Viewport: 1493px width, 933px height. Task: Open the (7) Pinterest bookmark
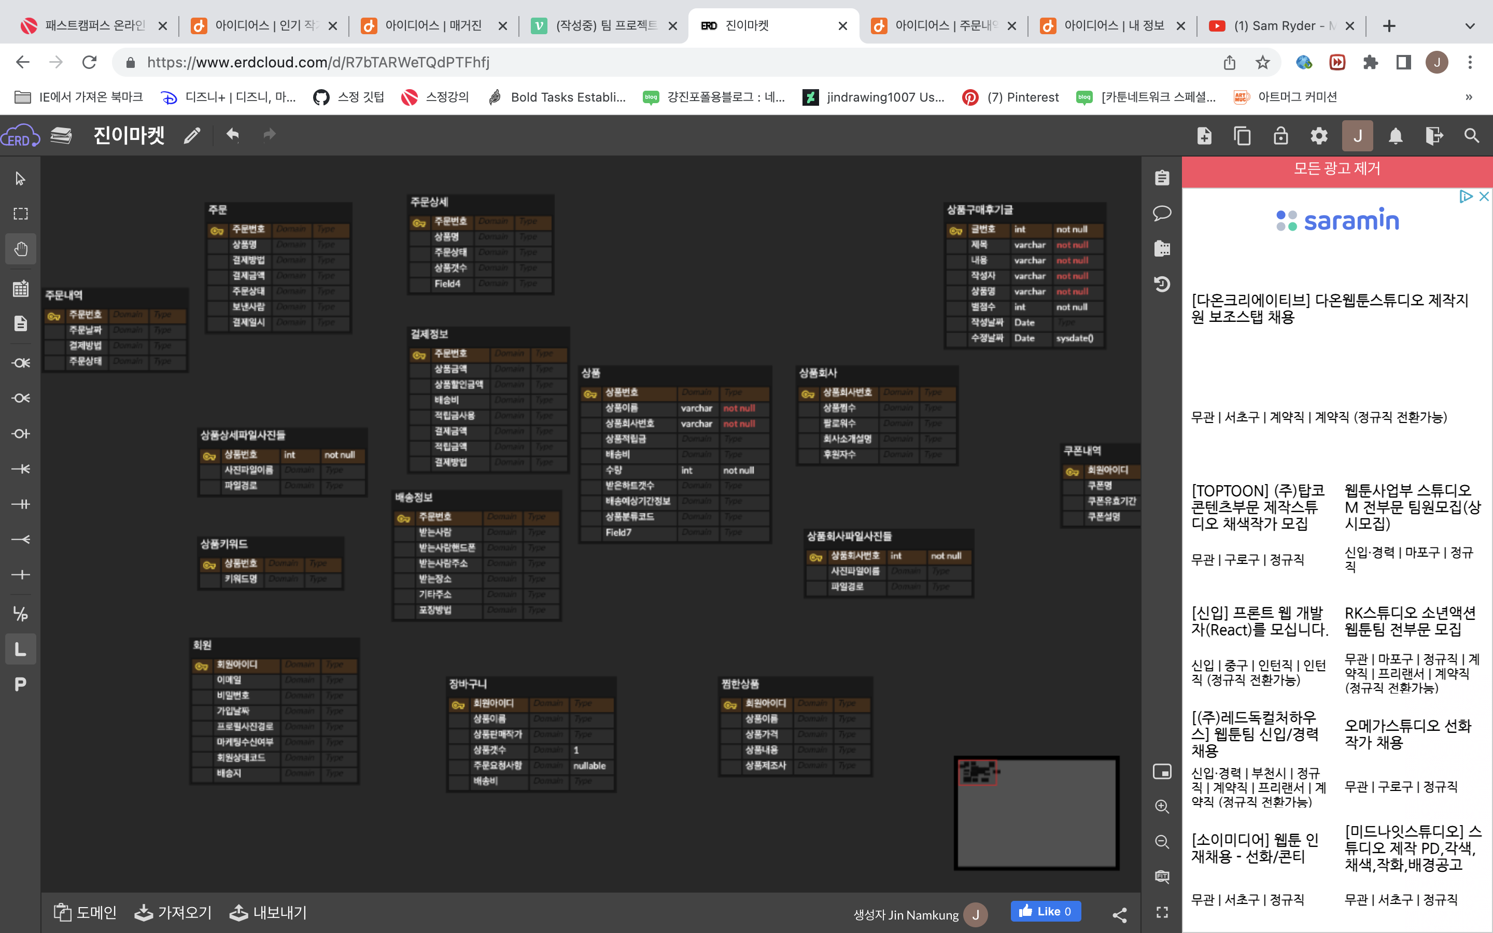(1010, 97)
